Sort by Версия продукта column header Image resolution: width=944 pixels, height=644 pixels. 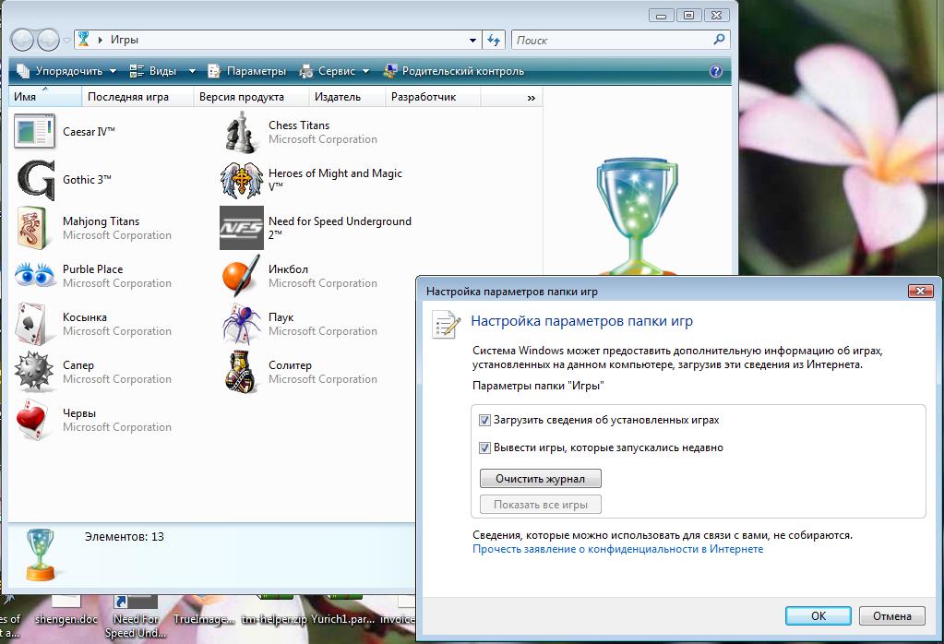(251, 97)
